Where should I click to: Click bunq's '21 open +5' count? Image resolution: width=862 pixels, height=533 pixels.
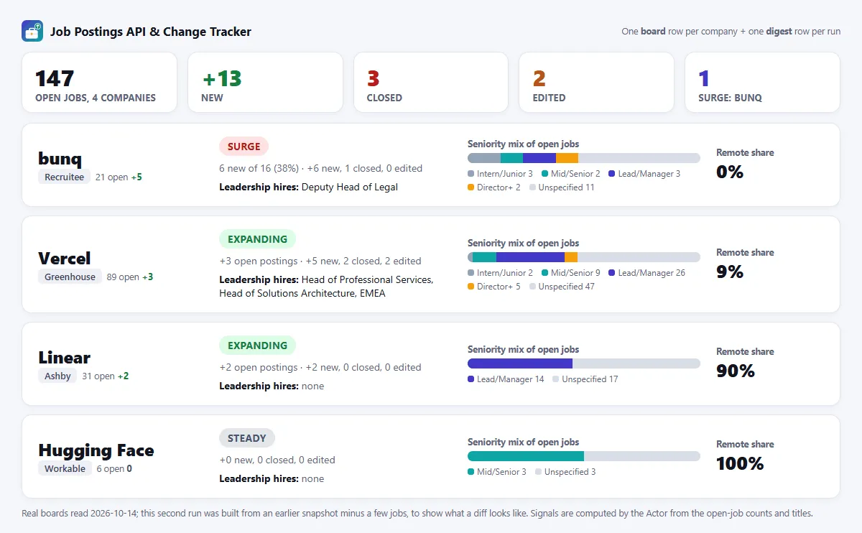[x=119, y=177]
